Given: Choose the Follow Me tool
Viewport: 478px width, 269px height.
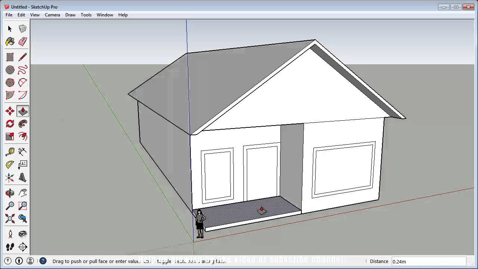Looking at the screenshot, I should click(23, 124).
